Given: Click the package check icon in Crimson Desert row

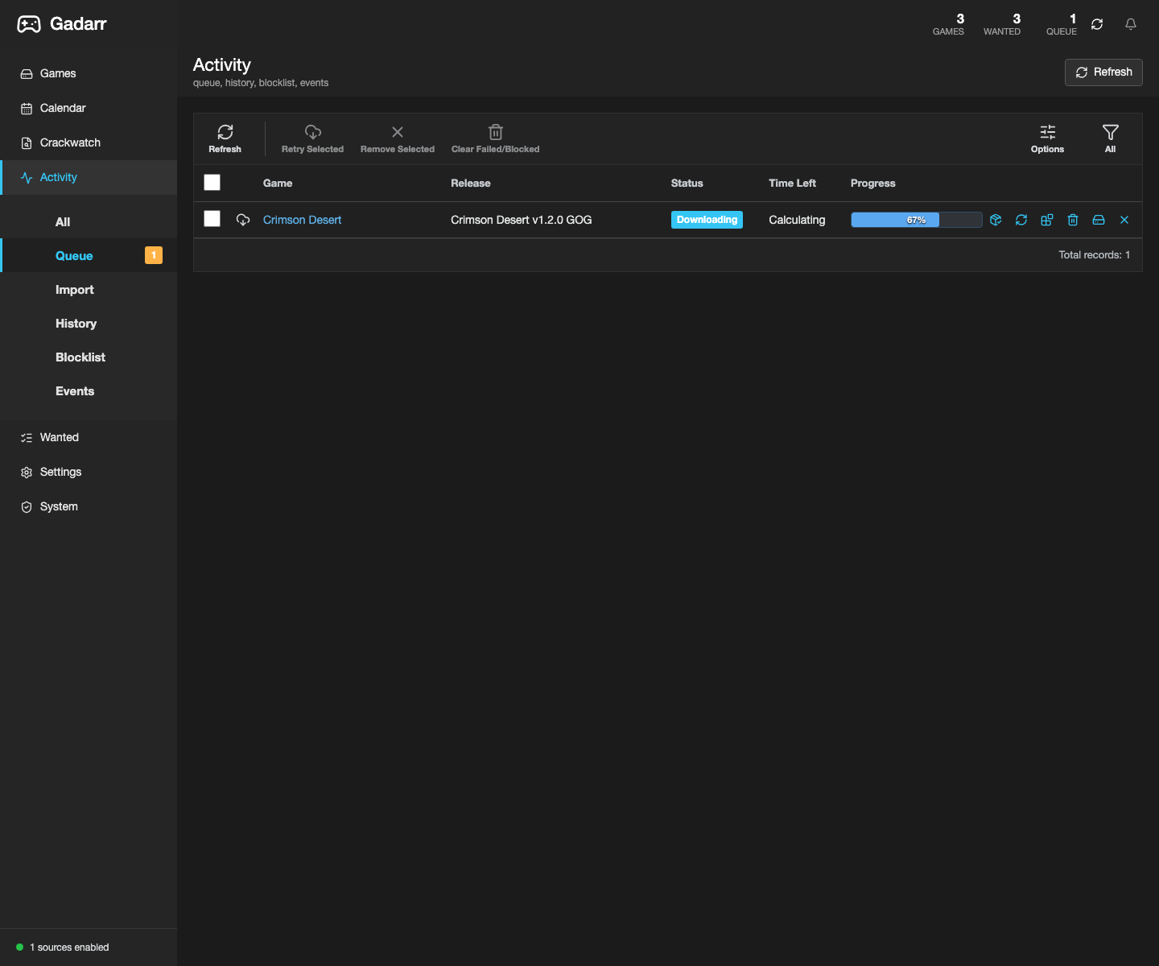Looking at the screenshot, I should click(x=996, y=220).
